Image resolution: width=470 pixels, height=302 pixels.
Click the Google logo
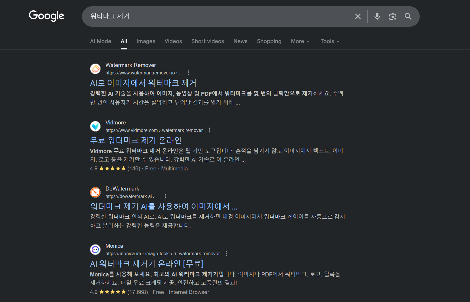pyautogui.click(x=46, y=16)
